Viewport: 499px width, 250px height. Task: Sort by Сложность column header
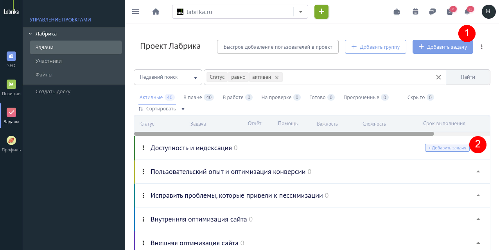click(374, 124)
